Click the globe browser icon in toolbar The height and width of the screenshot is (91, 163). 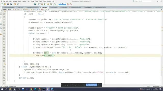tap(35, 4)
